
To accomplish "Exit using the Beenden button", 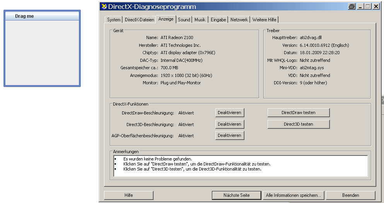I will pyautogui.click(x=350, y=195).
